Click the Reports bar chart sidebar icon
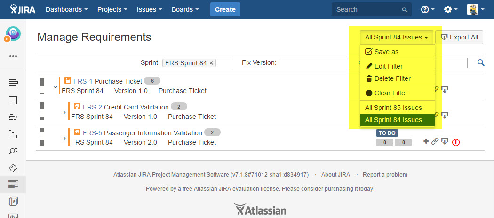Image resolution: width=494 pixels, height=218 pixels. [13, 134]
